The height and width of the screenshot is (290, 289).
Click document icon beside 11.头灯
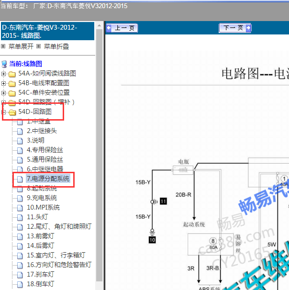[x=20, y=217]
